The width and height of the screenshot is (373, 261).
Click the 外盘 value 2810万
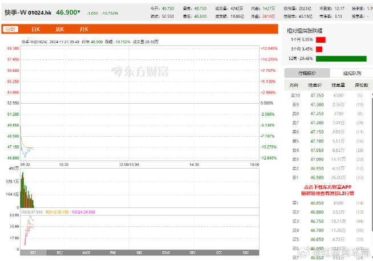click(x=269, y=17)
